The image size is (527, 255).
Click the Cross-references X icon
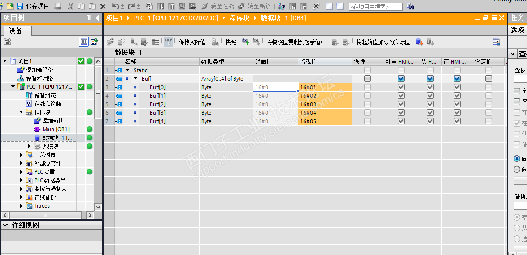pos(316,6)
